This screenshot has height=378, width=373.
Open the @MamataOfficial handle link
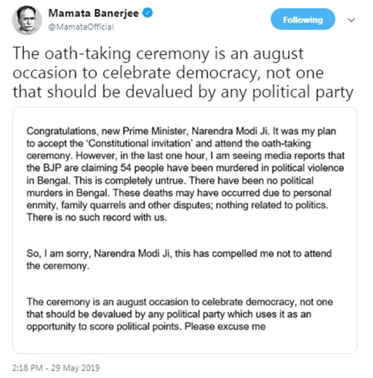click(x=81, y=27)
